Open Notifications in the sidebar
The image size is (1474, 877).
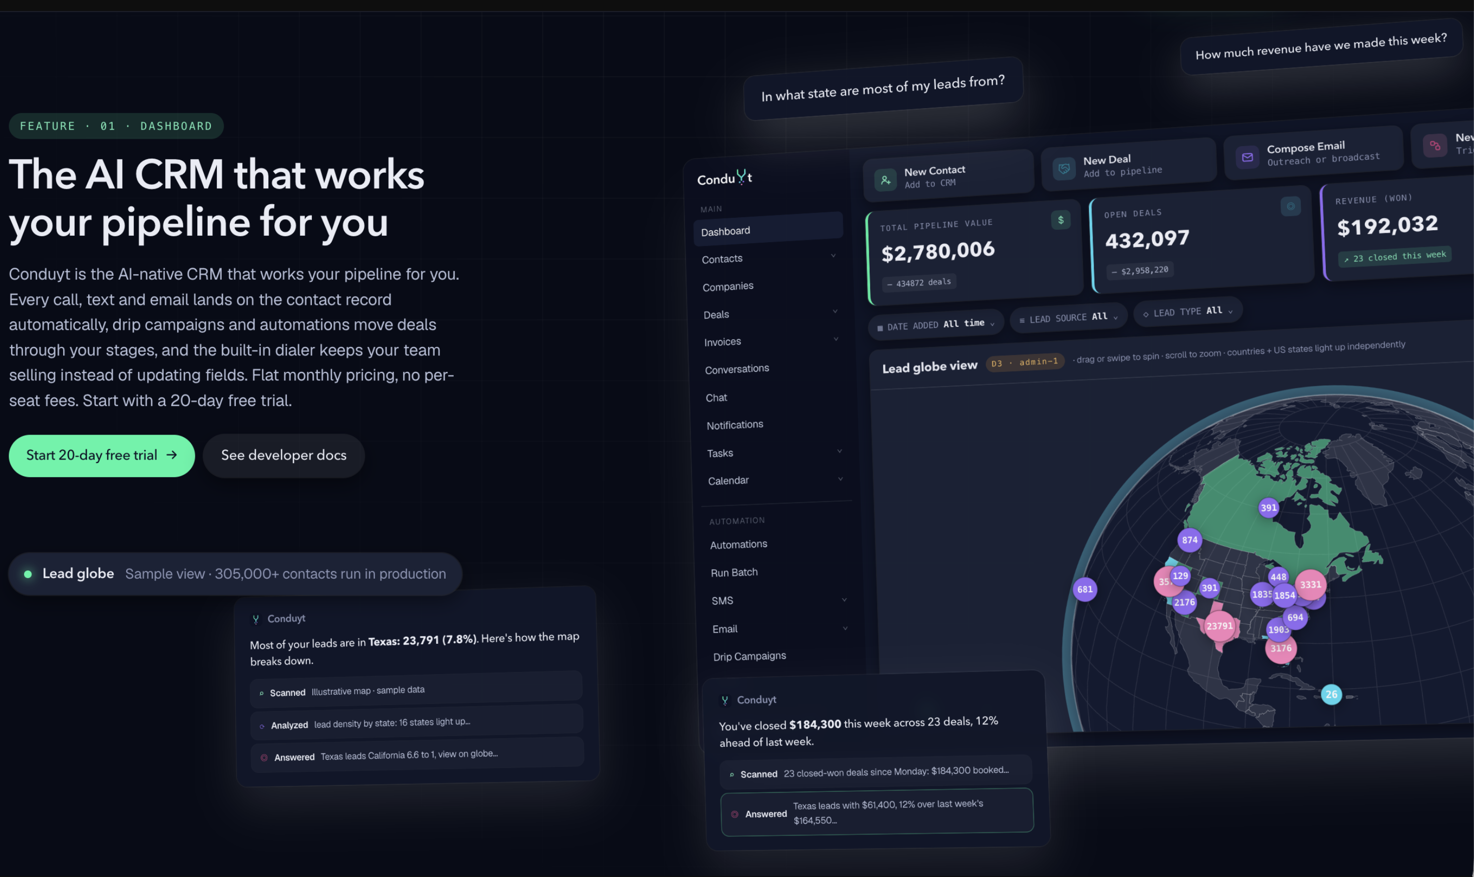[x=734, y=425]
